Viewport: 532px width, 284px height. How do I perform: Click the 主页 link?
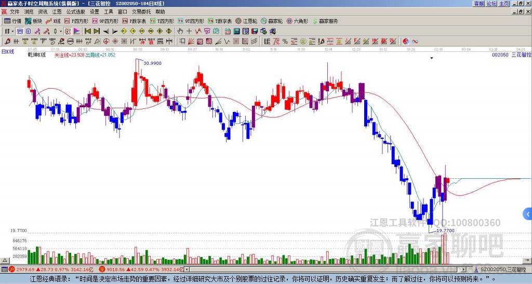504,4
